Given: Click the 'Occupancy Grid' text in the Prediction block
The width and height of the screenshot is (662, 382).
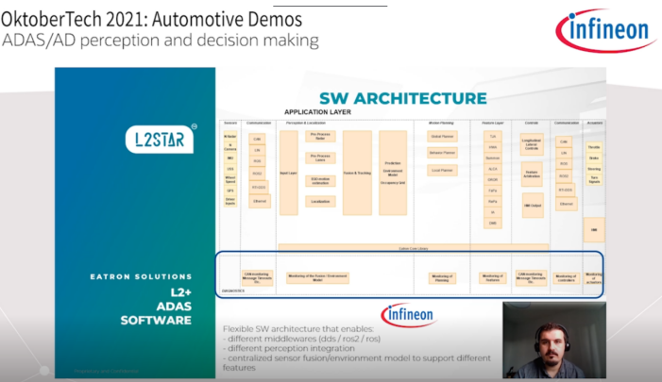Looking at the screenshot, I should click(393, 183).
